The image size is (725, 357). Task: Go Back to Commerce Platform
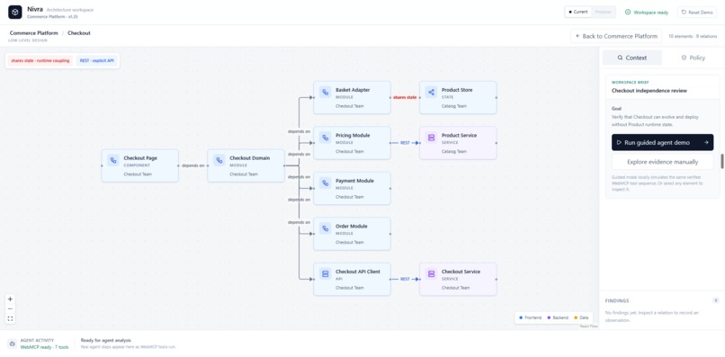(616, 36)
